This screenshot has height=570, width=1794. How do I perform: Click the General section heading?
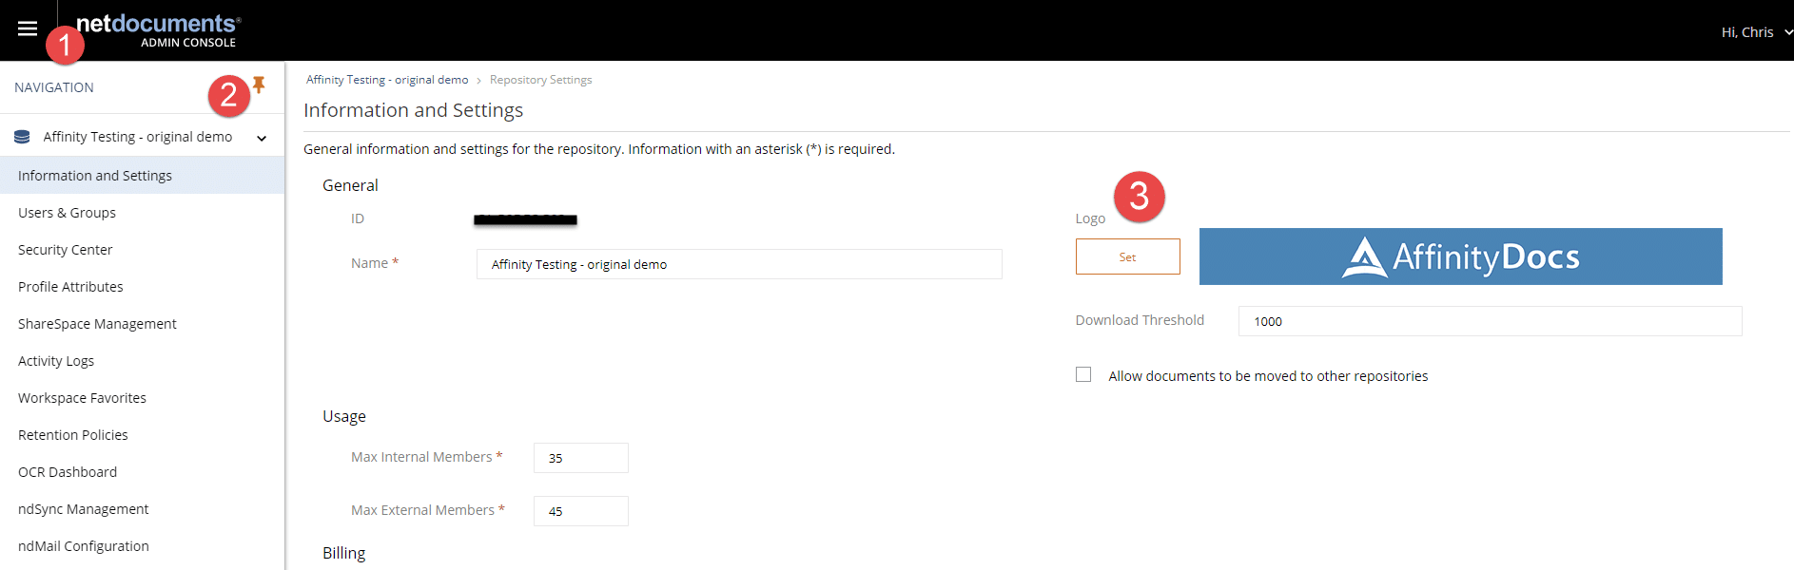point(350,185)
